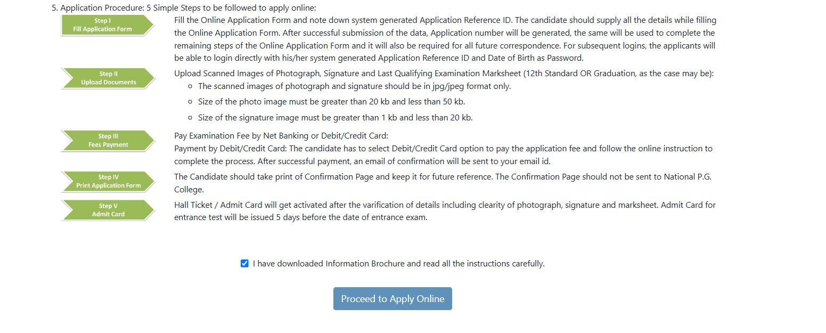The width and height of the screenshot is (826, 333).
Task: Click the 'Upload Scanned Images of Photograph' line
Action: [444, 74]
